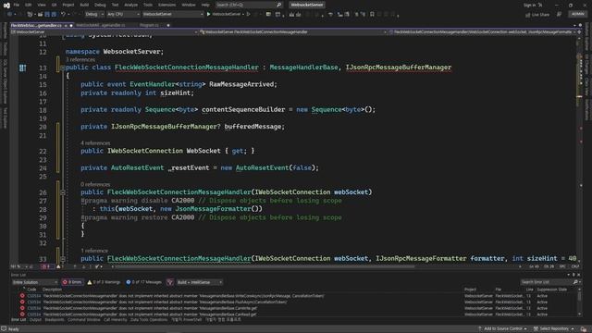Image resolution: width=592 pixels, height=333 pixels.
Task: Click the search magnifier icon in title bar
Action: [279, 5]
